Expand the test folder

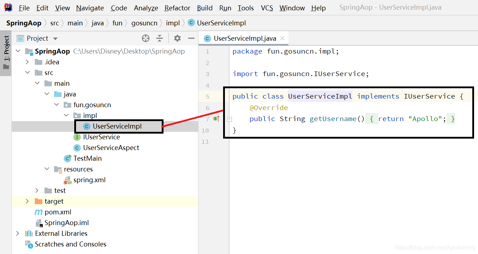point(37,191)
